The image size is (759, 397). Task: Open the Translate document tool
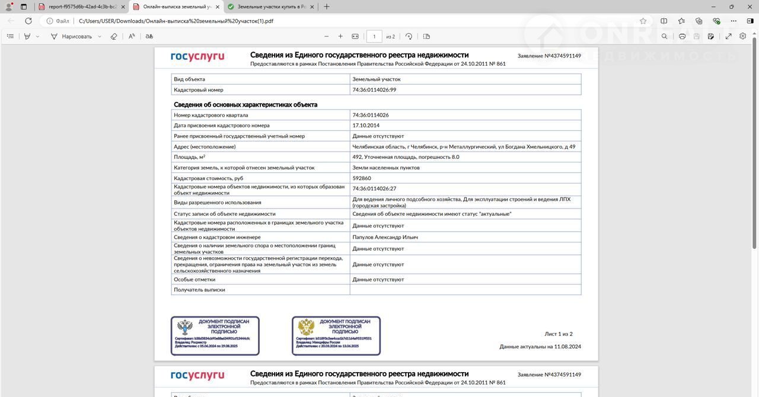coord(149,36)
